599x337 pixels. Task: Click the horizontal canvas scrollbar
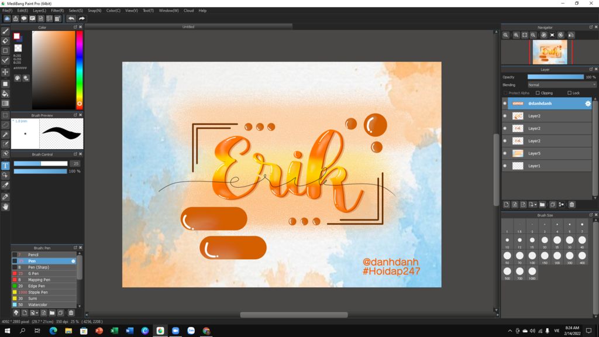[x=294, y=315]
